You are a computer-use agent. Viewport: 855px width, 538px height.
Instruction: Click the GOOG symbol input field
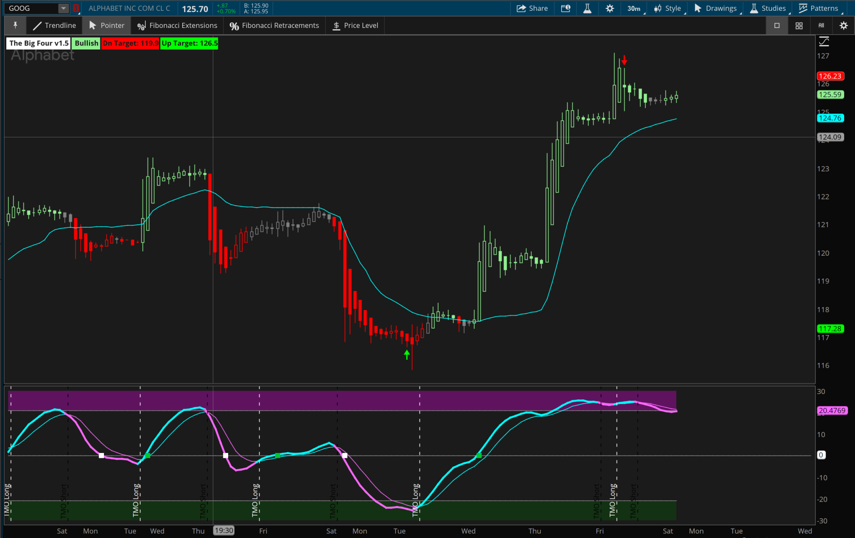(31, 9)
